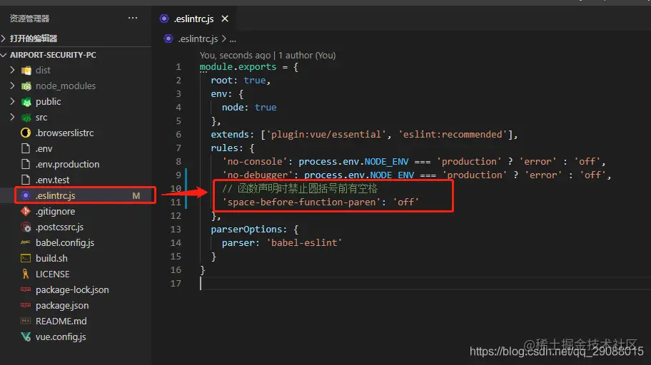Click line number 10 in the gutter
The width and height of the screenshot is (651, 365).
(176, 188)
